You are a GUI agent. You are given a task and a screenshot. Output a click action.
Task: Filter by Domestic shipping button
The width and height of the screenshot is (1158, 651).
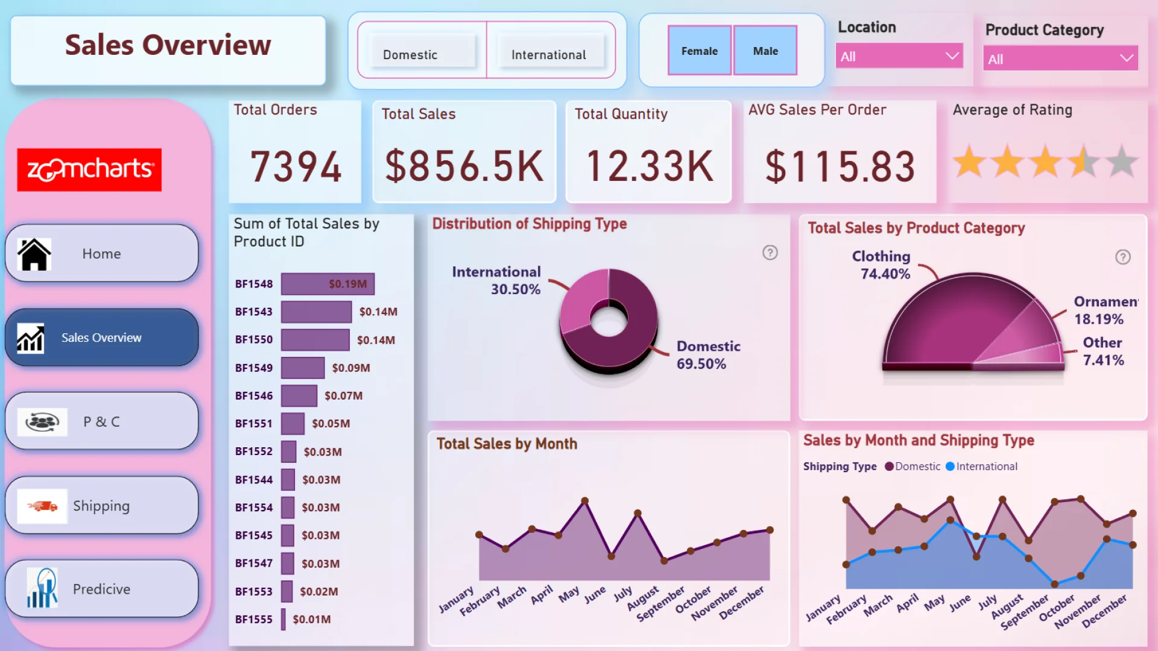point(422,51)
